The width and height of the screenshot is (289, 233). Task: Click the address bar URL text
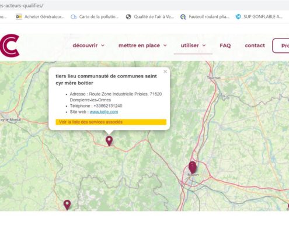click(x=22, y=5)
